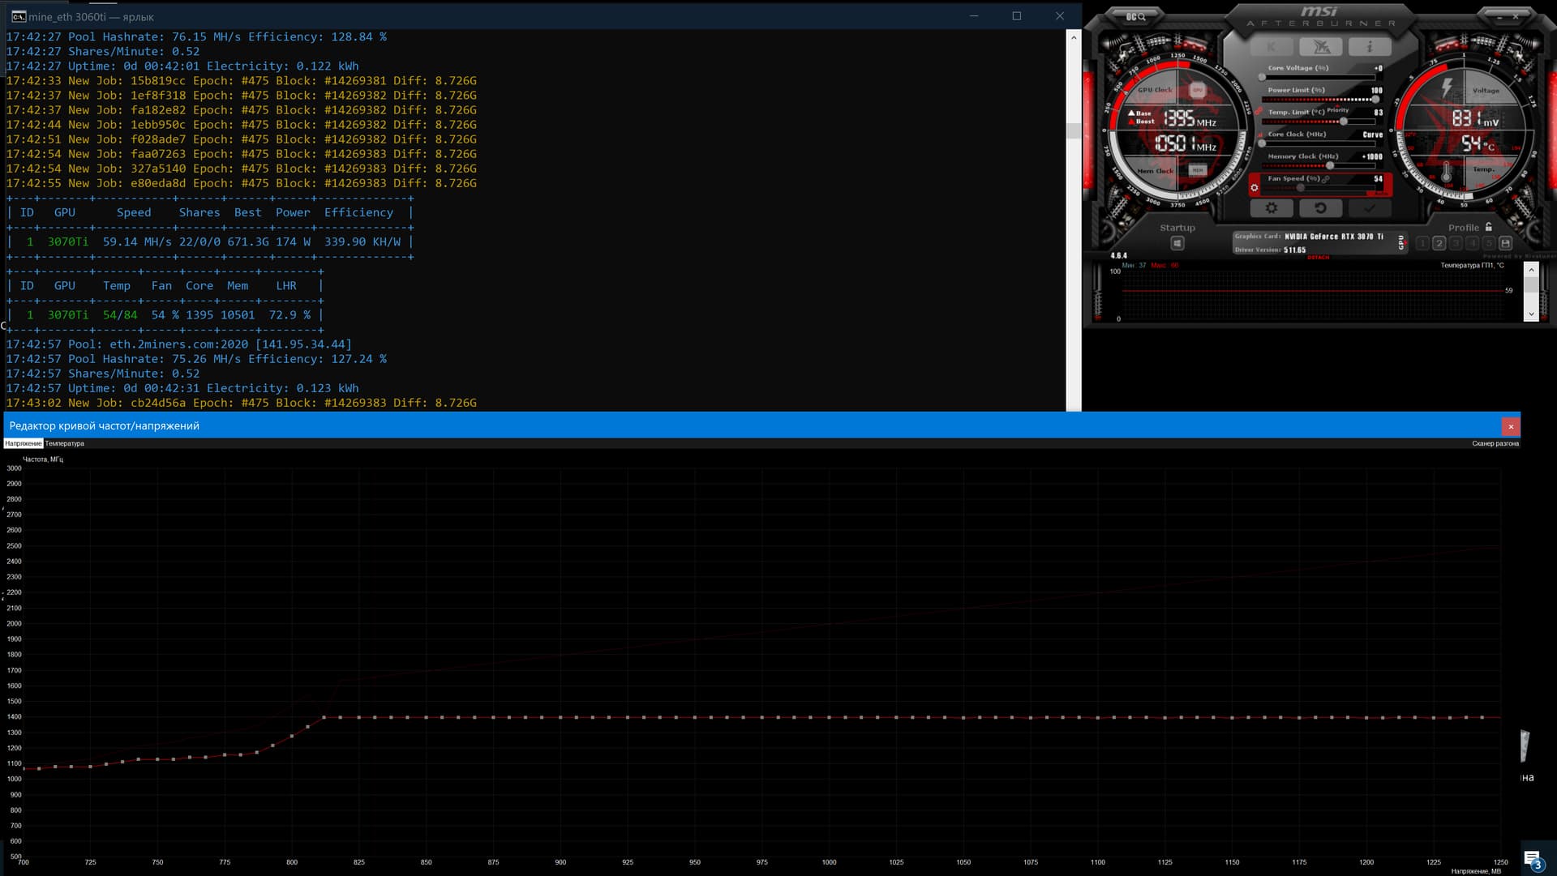Click the 174 W power value
1557x876 pixels.
[x=293, y=241]
